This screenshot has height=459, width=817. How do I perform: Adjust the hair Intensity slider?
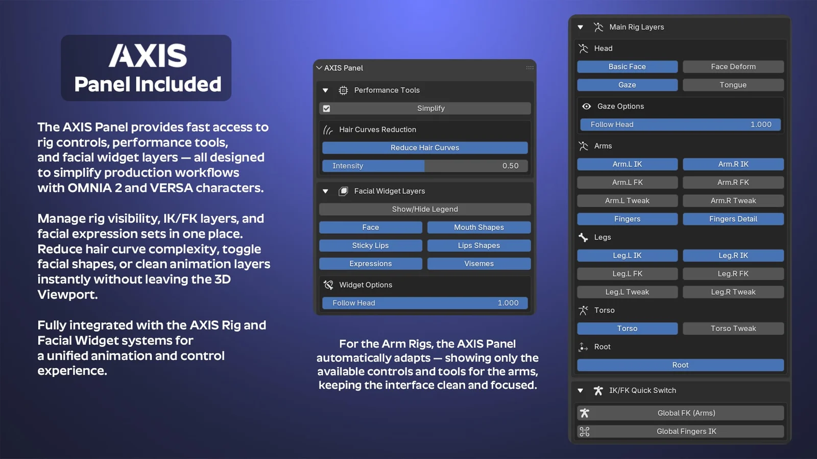pyautogui.click(x=424, y=166)
